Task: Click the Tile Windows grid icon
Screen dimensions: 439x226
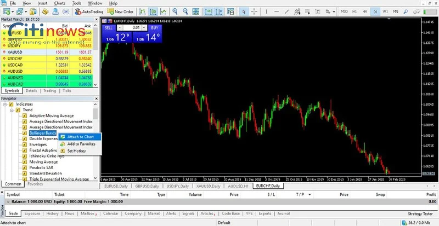Action: (196, 11)
